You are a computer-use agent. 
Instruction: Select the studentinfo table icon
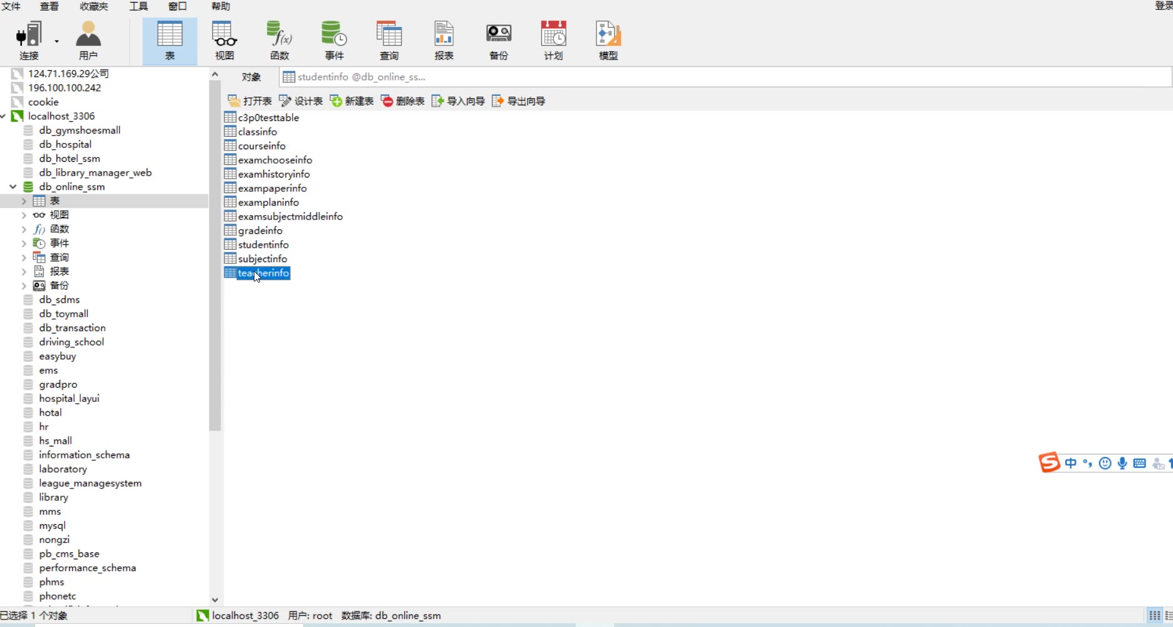click(230, 245)
